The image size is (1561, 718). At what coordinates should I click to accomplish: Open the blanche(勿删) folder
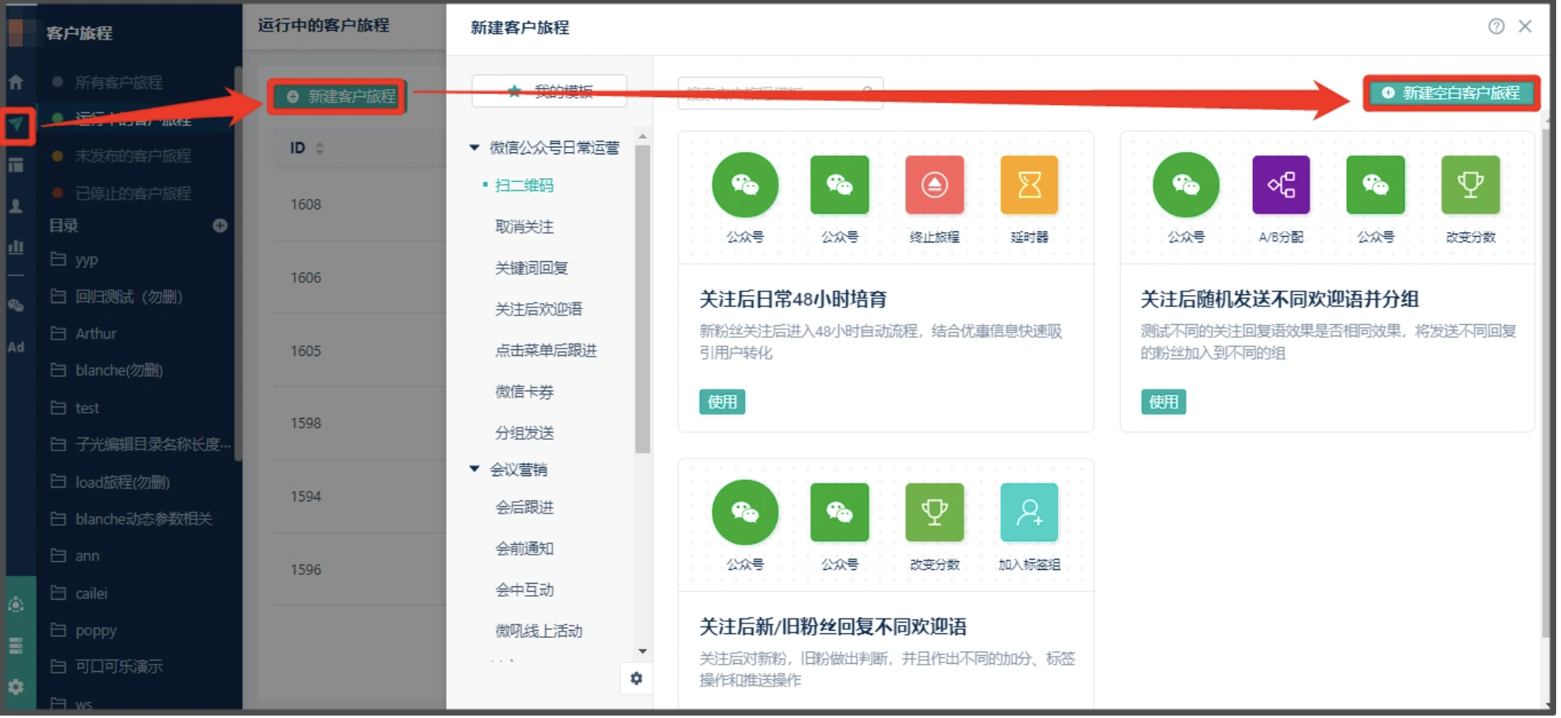pyautogui.click(x=120, y=371)
